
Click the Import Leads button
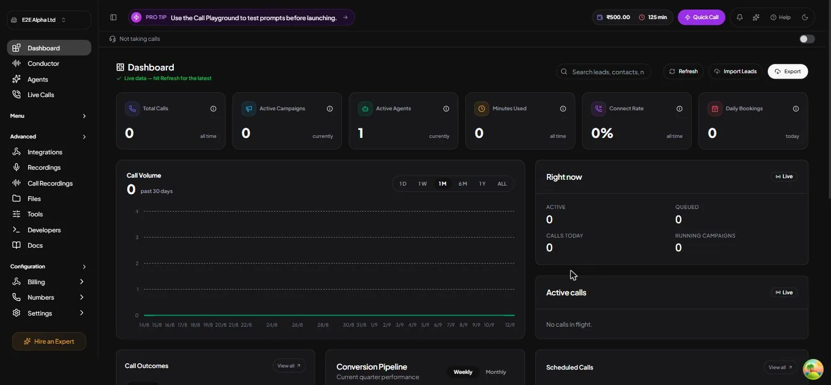click(x=736, y=72)
